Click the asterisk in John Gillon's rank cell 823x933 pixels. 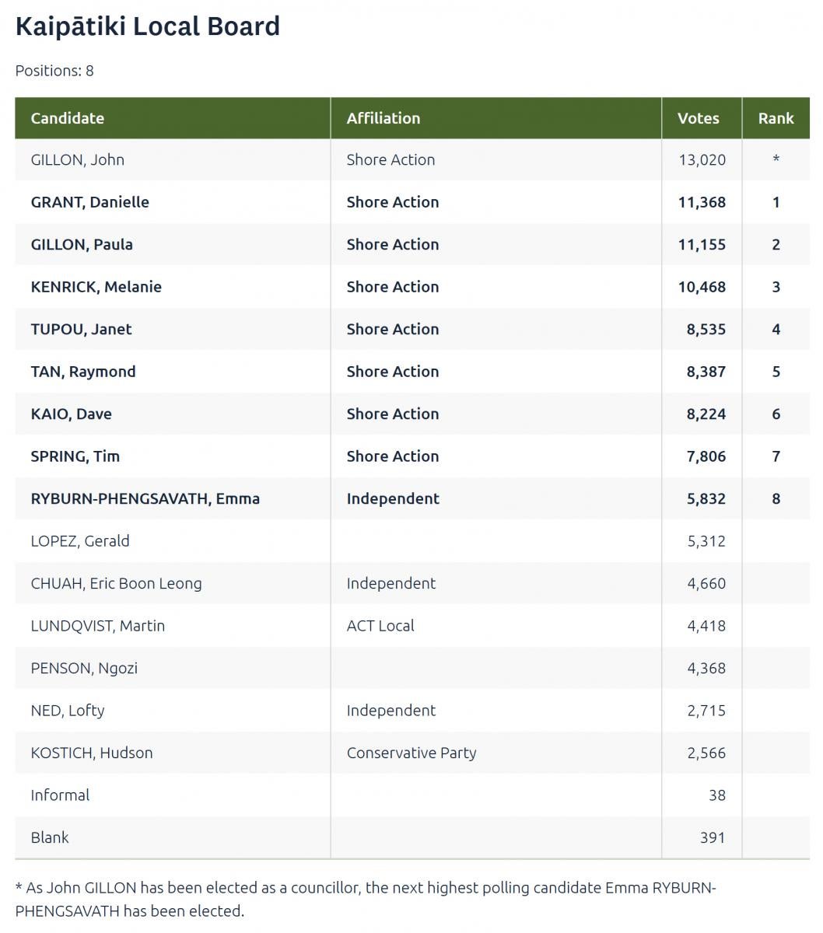click(776, 160)
